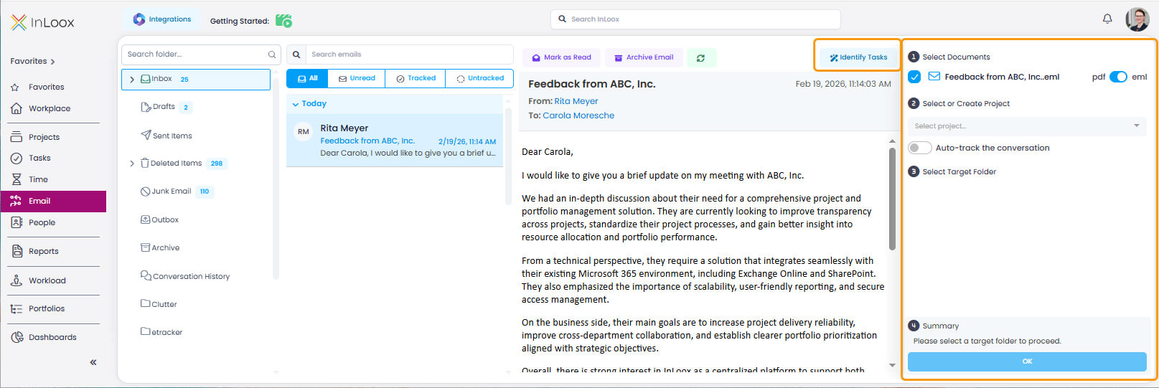Click sender link Rita Meyer
The height and width of the screenshot is (388, 1159).
click(576, 101)
